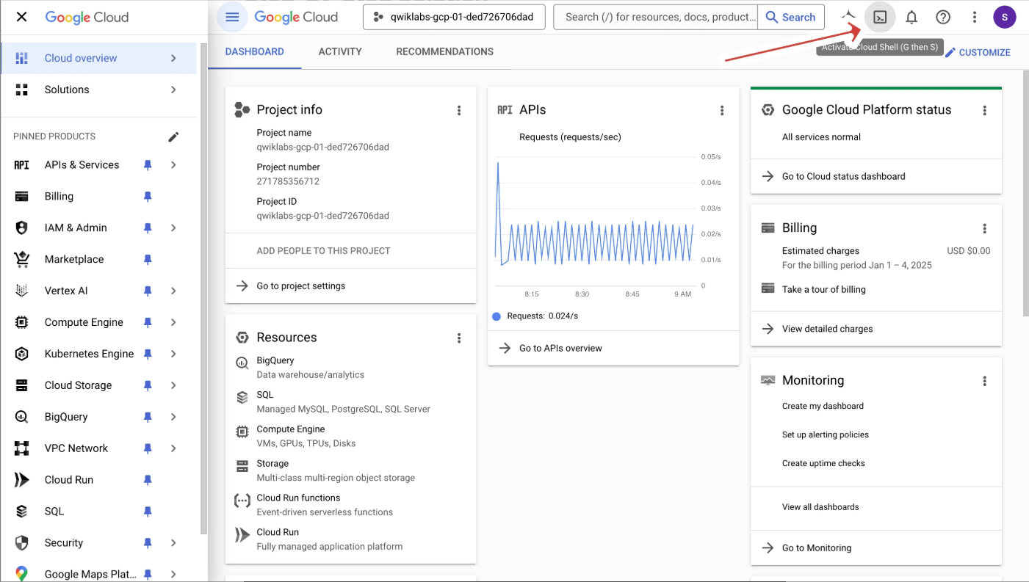1029x582 pixels.
Task: Activate Cloud Shell terminal icon
Action: tap(880, 17)
